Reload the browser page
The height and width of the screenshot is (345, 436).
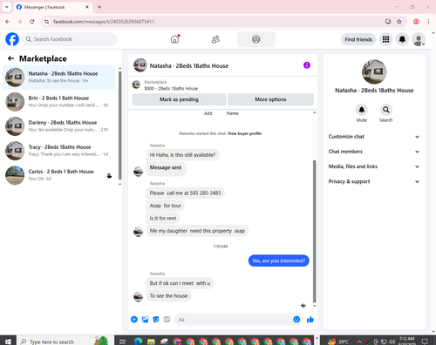[x=32, y=22]
